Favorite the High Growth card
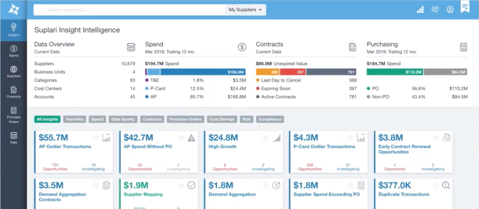The width and height of the screenshot is (479, 209). click(x=266, y=137)
